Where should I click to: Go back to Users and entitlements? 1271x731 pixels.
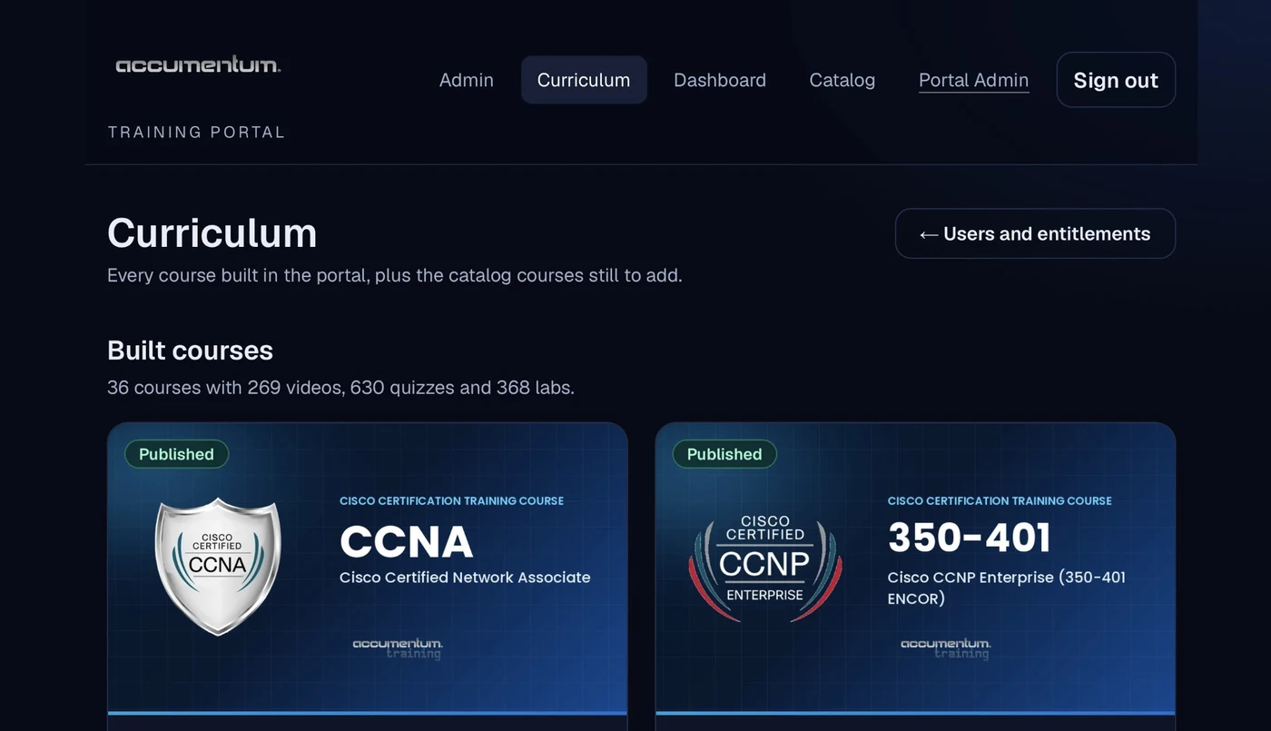click(x=1035, y=233)
